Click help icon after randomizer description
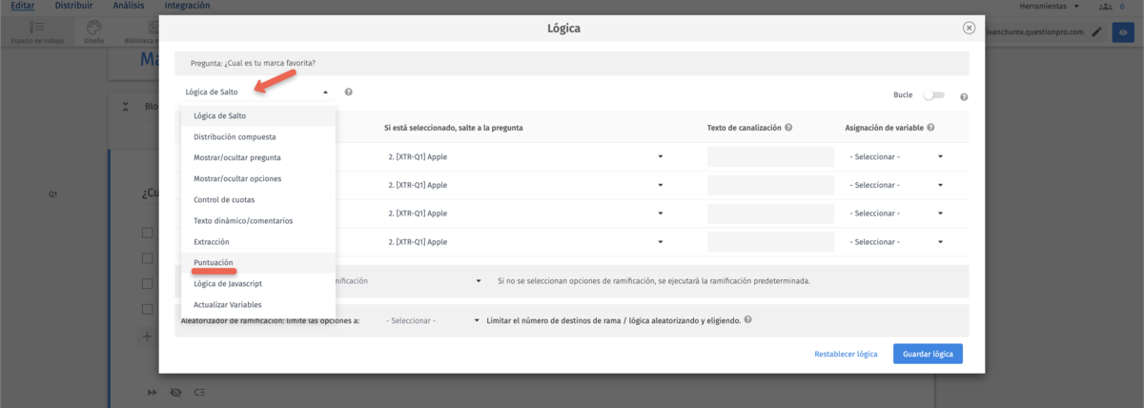This screenshot has height=408, width=1144. pyautogui.click(x=747, y=320)
